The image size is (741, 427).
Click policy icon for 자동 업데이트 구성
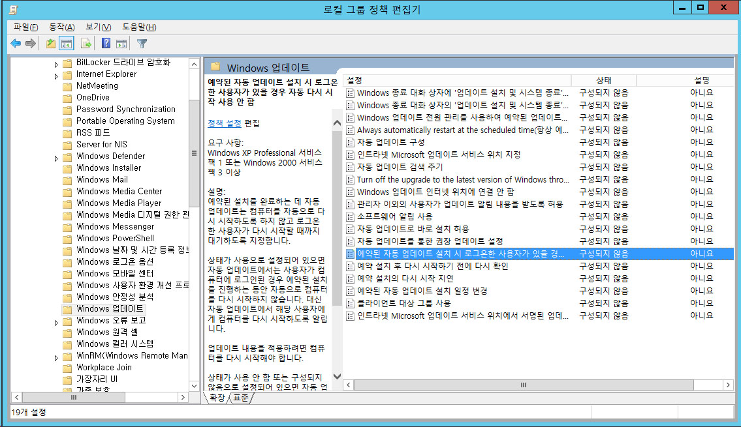pos(350,143)
